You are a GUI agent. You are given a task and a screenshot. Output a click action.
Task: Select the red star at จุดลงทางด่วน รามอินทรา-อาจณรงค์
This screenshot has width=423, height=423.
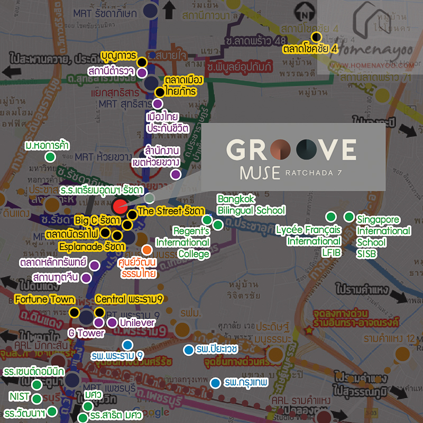(309, 330)
